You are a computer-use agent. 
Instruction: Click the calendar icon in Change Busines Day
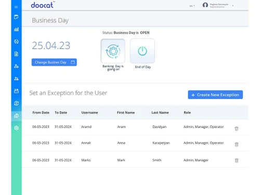click(x=73, y=62)
